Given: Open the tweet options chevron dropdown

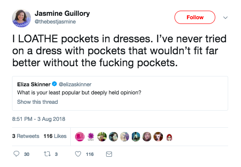Looking at the screenshot, I should coord(225,18).
